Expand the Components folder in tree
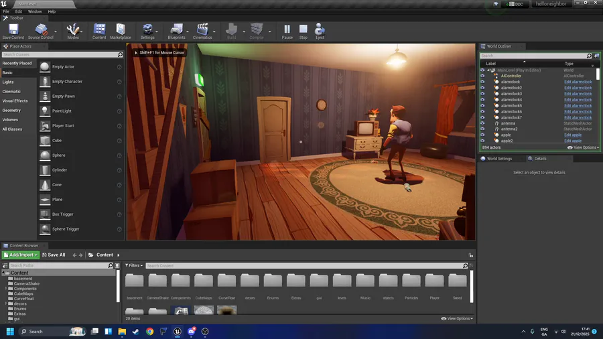This screenshot has width=603, height=339. pyautogui.click(x=6, y=289)
